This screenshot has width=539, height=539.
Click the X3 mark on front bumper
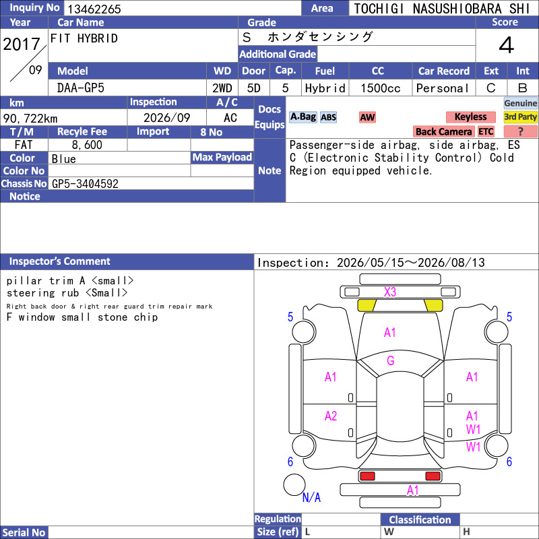click(x=390, y=292)
